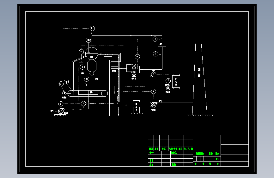Viewport: 274px width, 178px height.
Task: Select the lower feedwater pump symbol
Action: [134, 73]
